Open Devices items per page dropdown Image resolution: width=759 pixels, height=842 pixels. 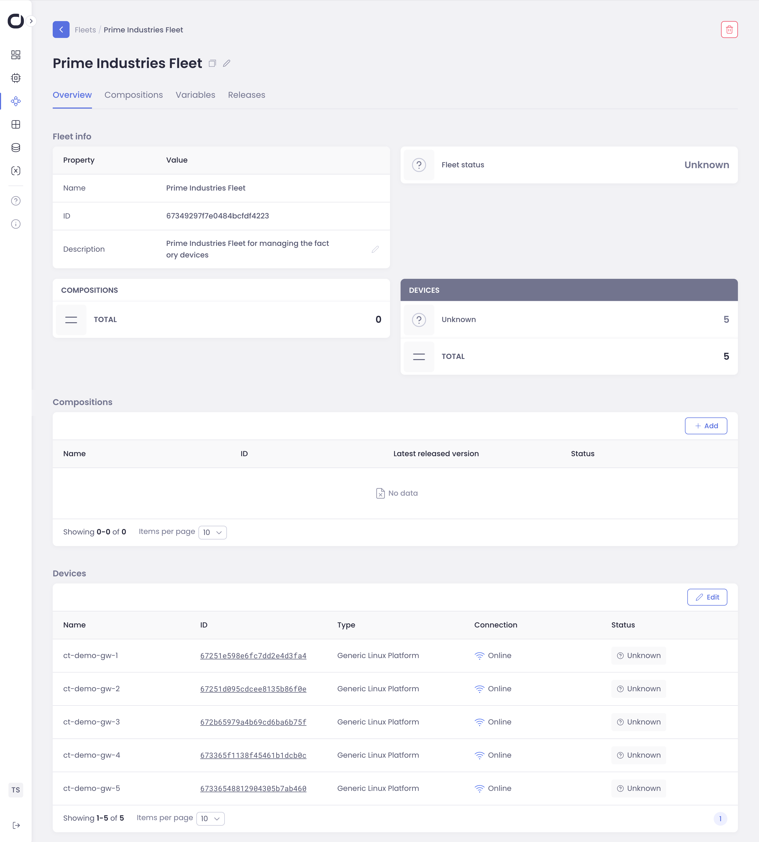(210, 818)
